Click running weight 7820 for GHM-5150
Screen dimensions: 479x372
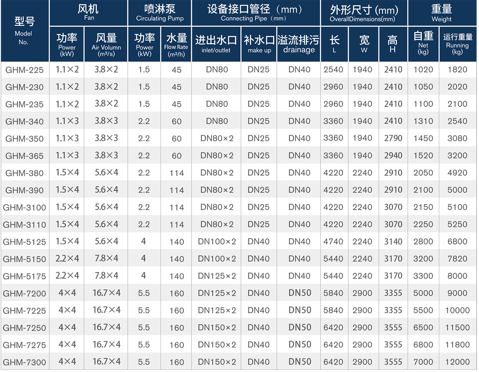pyautogui.click(x=457, y=259)
